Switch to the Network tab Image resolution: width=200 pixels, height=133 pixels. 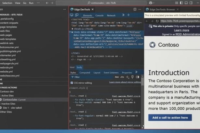pos(111,16)
